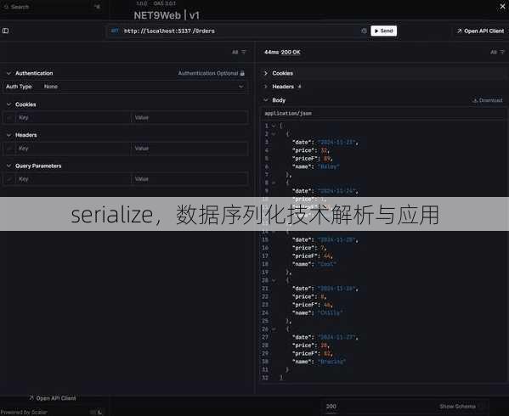509x416 pixels.
Task: Click the Cookies Value field
Action: click(189, 118)
